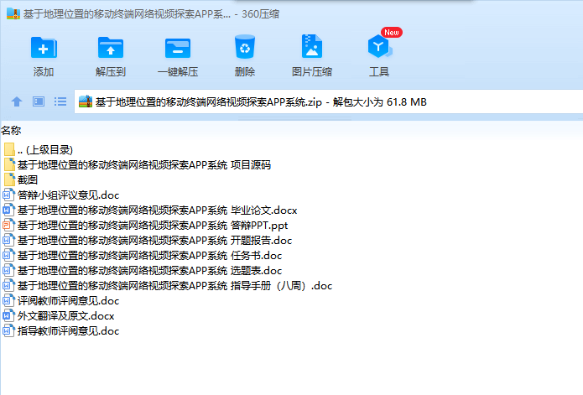Click ppt icon of 答辩PPT.ppt
583x395 pixels.
click(x=8, y=225)
